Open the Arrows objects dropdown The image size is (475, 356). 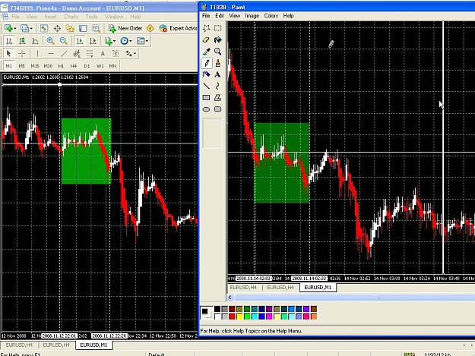(x=135, y=54)
